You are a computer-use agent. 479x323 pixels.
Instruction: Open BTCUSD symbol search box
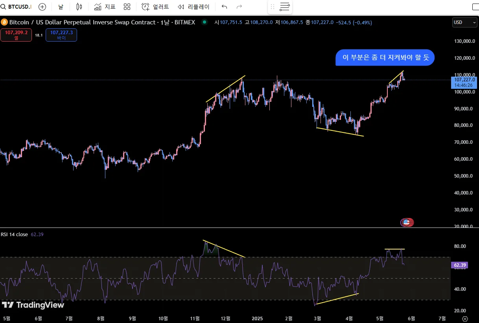(17, 7)
